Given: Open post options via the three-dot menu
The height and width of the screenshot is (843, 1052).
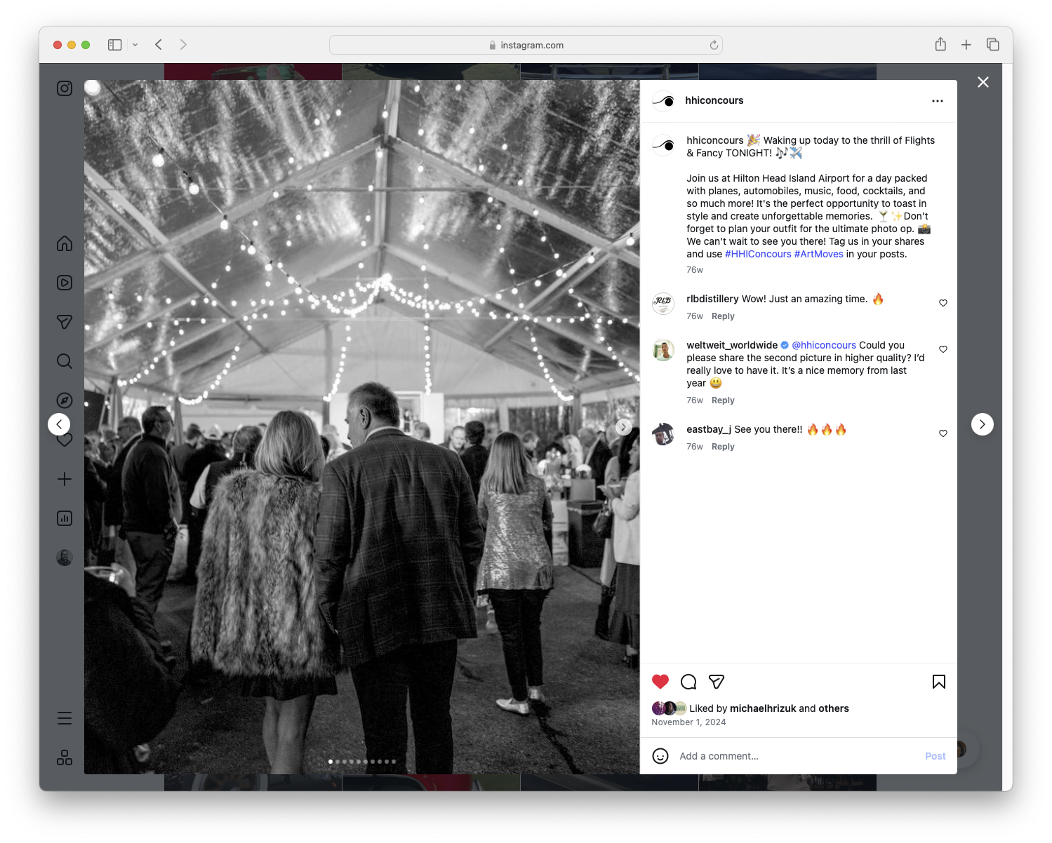Looking at the screenshot, I should (938, 100).
